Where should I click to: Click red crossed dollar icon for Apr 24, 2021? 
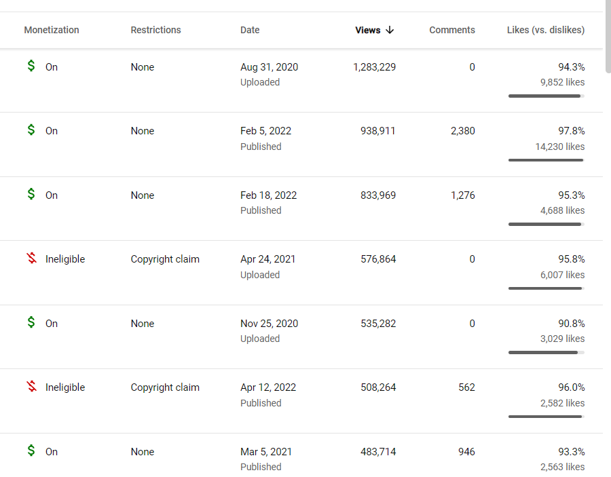[31, 258]
